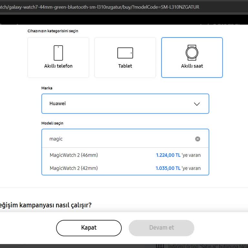Select MagicWatch 2 (46mm) option

point(125,155)
